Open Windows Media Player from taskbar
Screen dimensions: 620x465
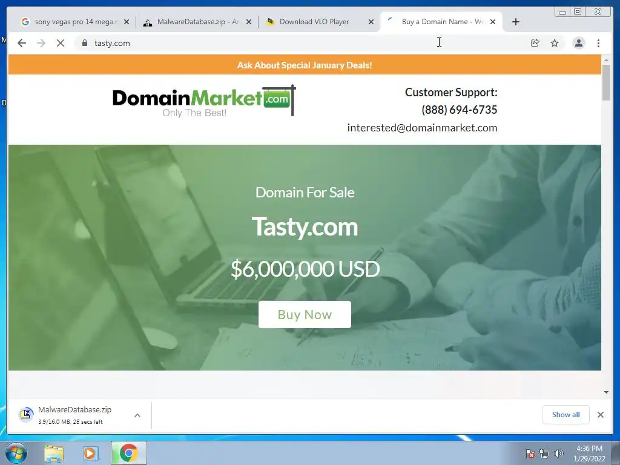coord(91,453)
